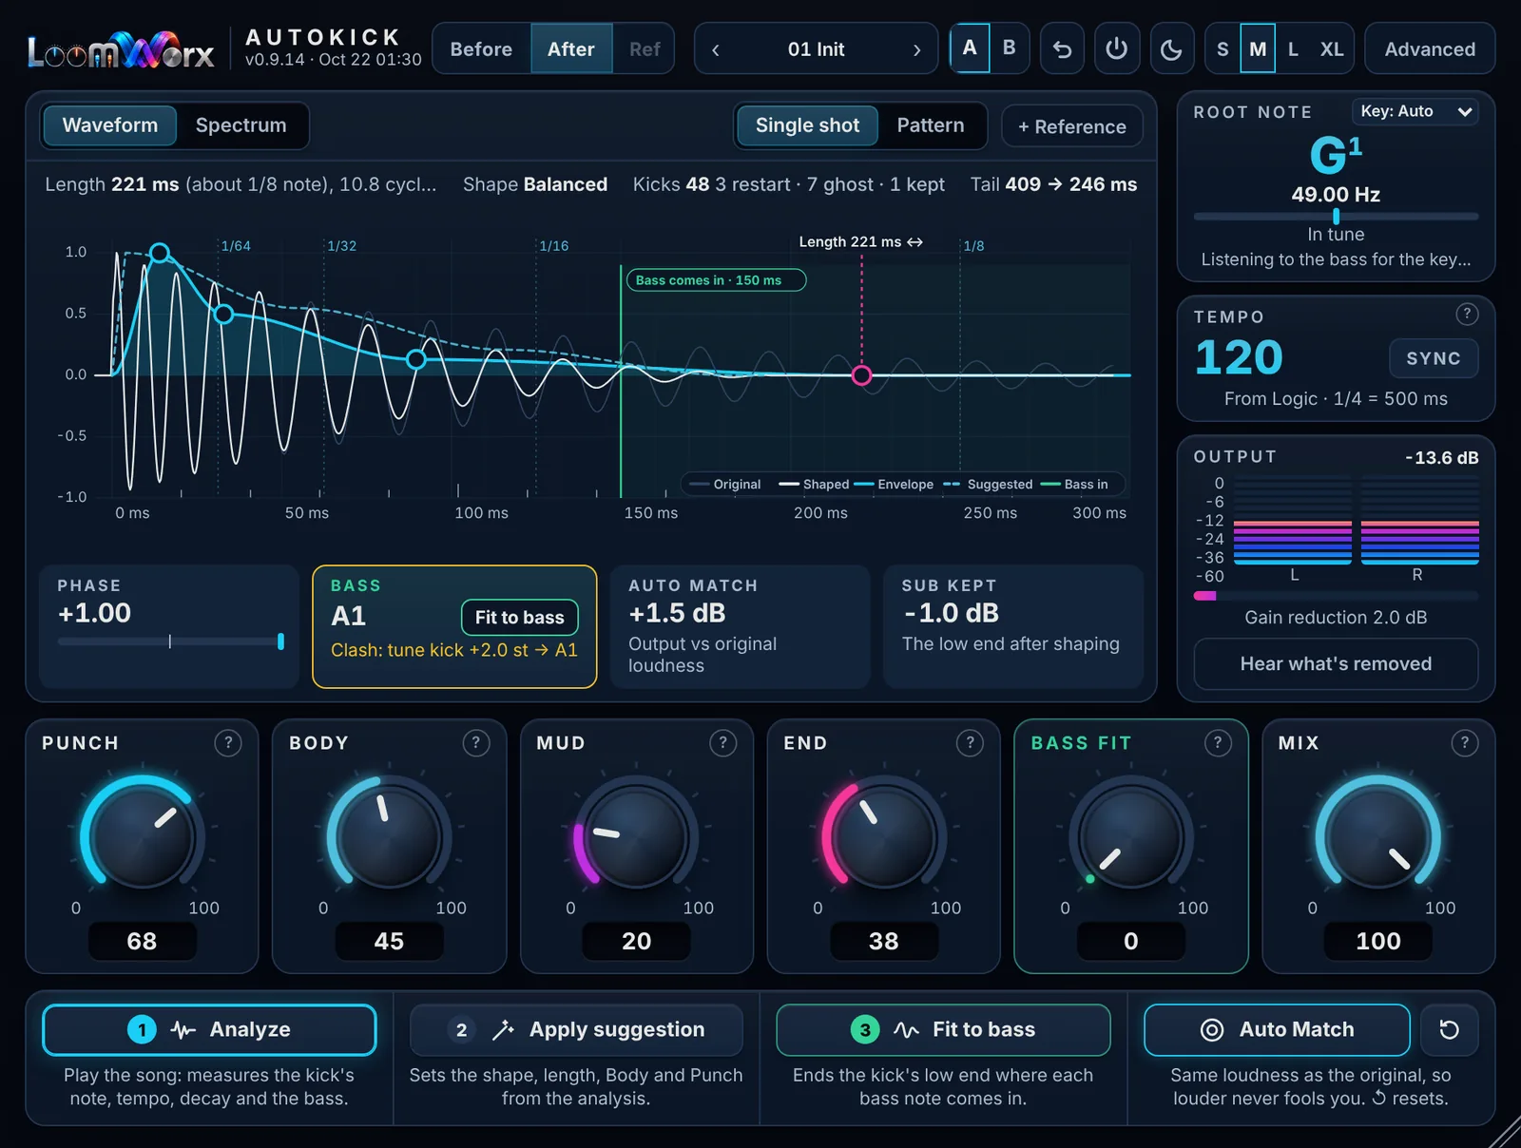Switch to the Waveform tab
The height and width of the screenshot is (1148, 1521).
(110, 125)
